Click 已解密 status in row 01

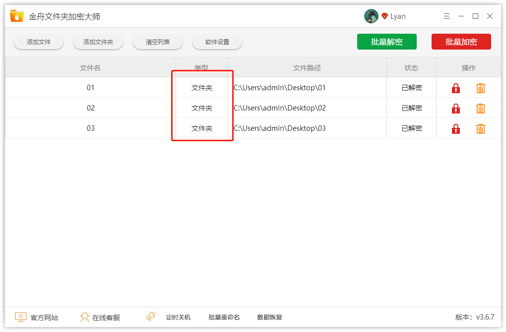pyautogui.click(x=412, y=88)
